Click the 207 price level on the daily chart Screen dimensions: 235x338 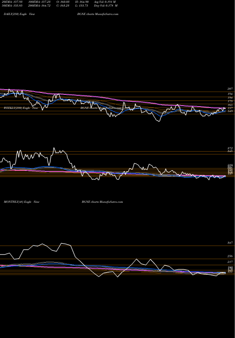click(230, 89)
